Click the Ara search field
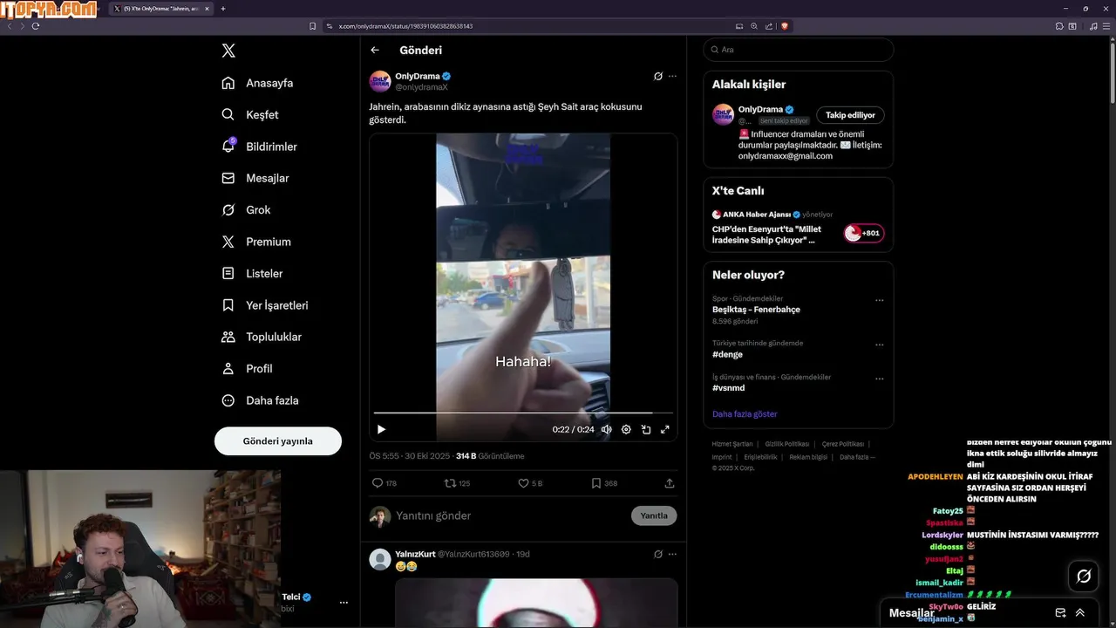The width and height of the screenshot is (1116, 628). tap(799, 50)
